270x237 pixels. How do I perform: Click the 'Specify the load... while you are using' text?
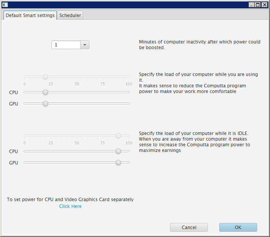[x=198, y=83]
